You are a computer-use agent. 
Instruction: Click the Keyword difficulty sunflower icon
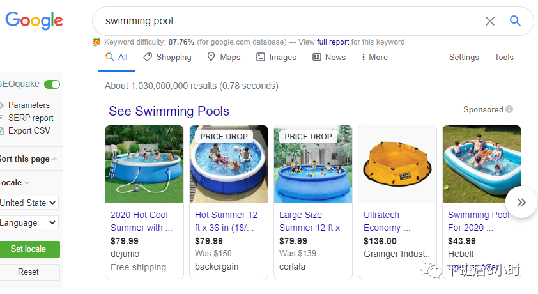tap(96, 42)
